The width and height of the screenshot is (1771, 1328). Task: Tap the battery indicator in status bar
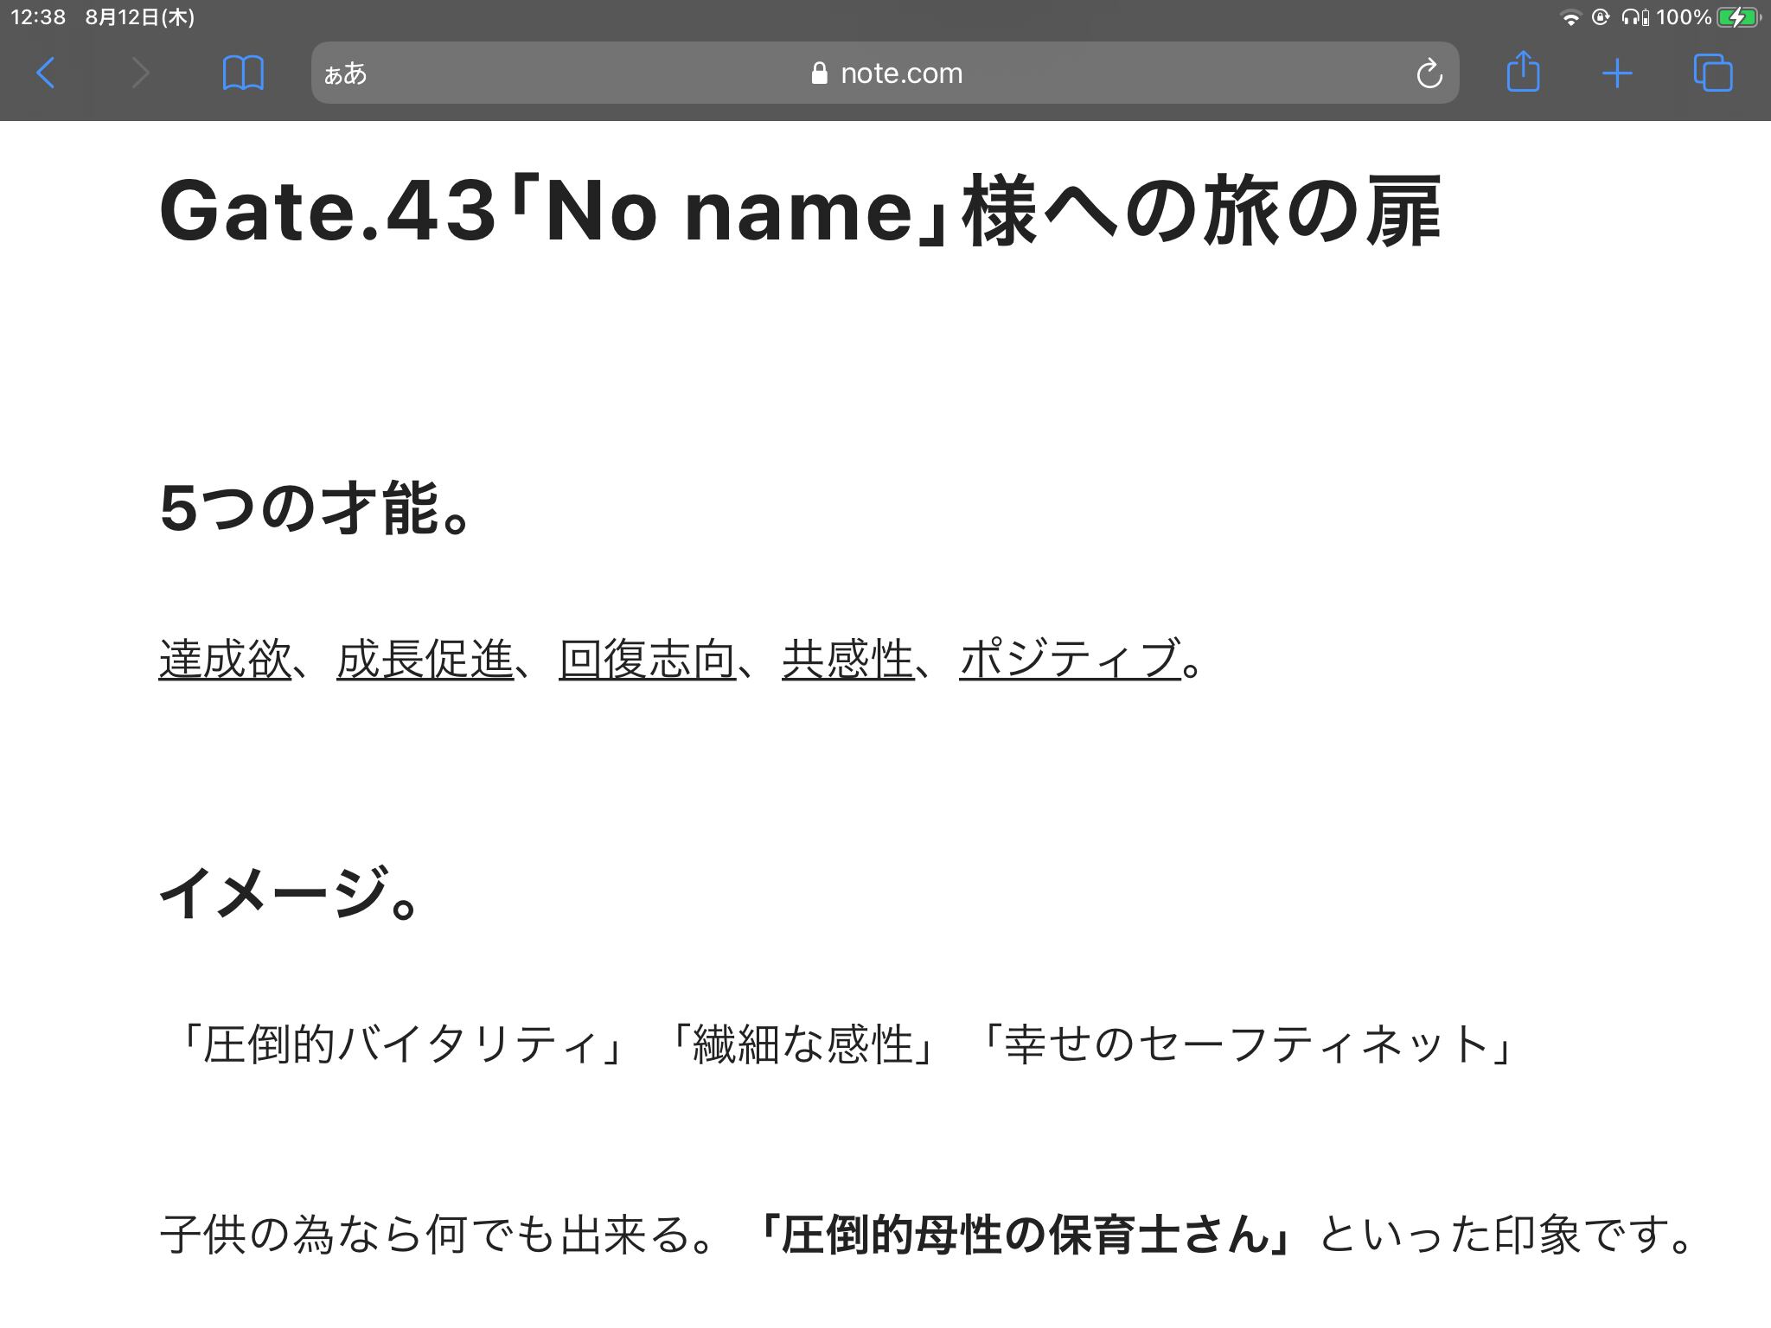[1736, 17]
